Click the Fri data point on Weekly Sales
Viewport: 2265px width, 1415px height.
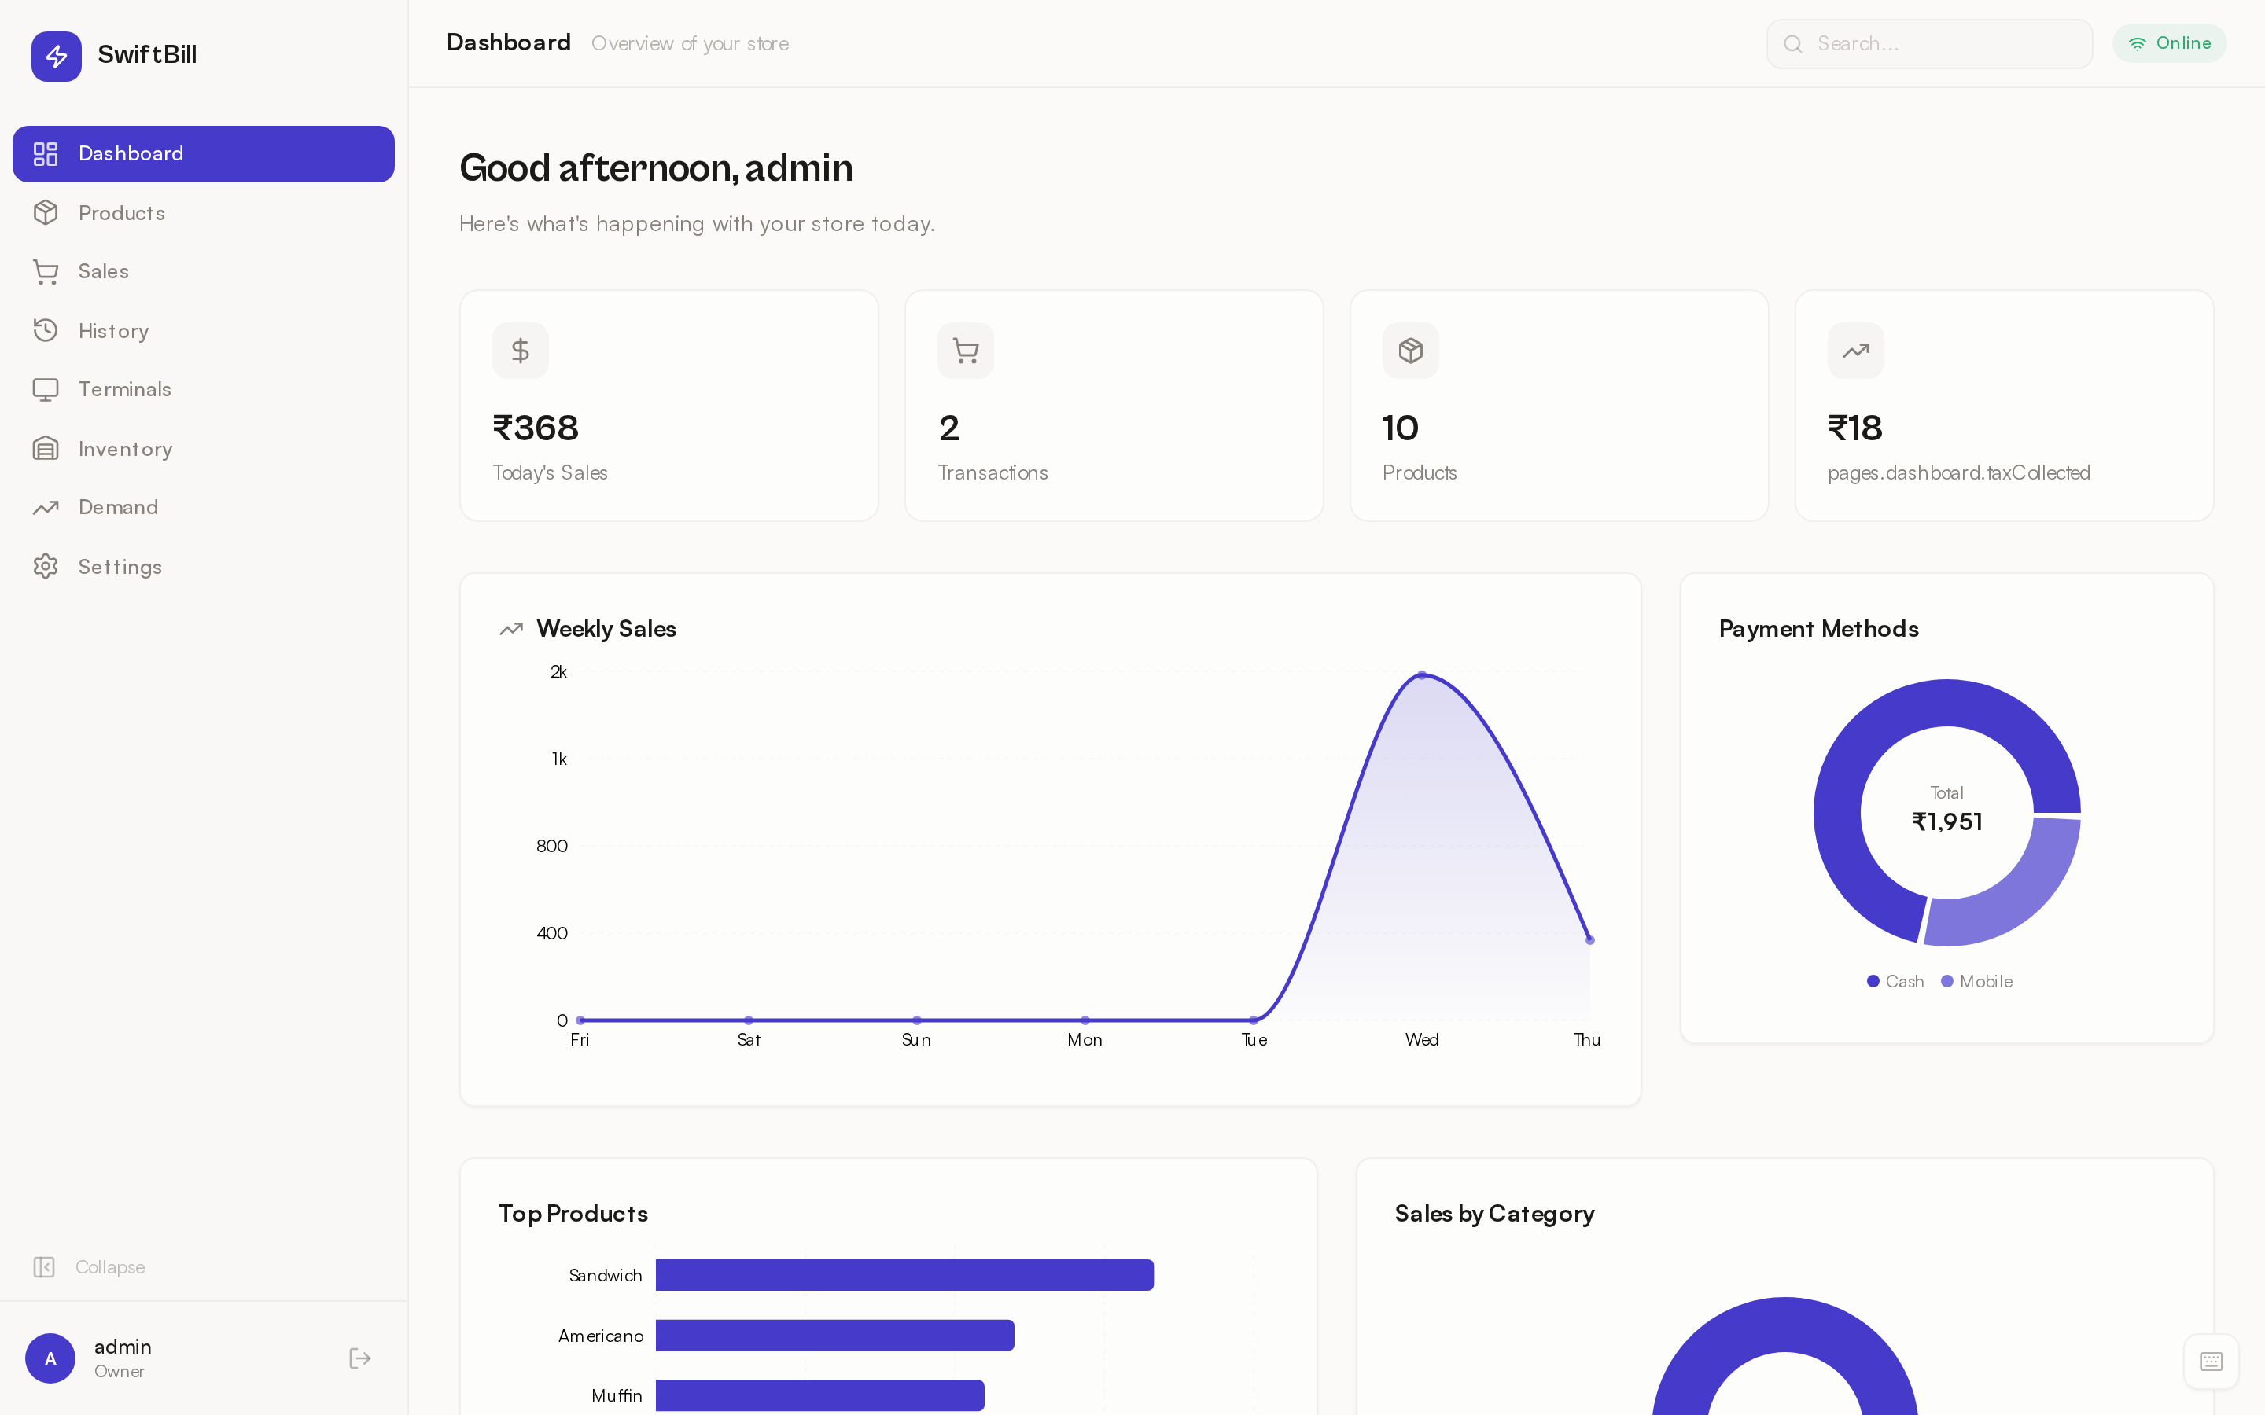(x=580, y=1020)
